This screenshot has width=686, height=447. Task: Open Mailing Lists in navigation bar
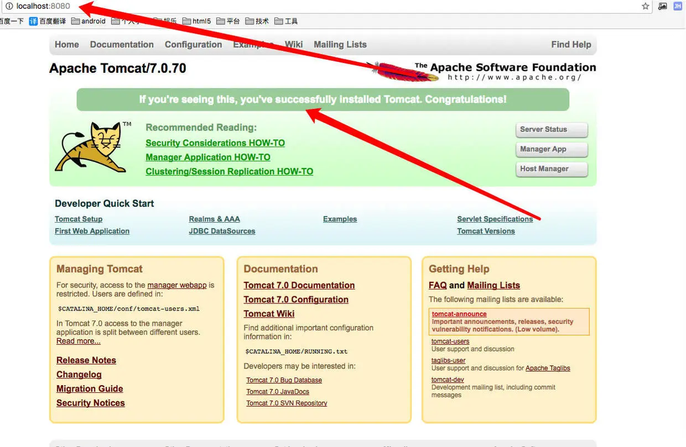[340, 45]
